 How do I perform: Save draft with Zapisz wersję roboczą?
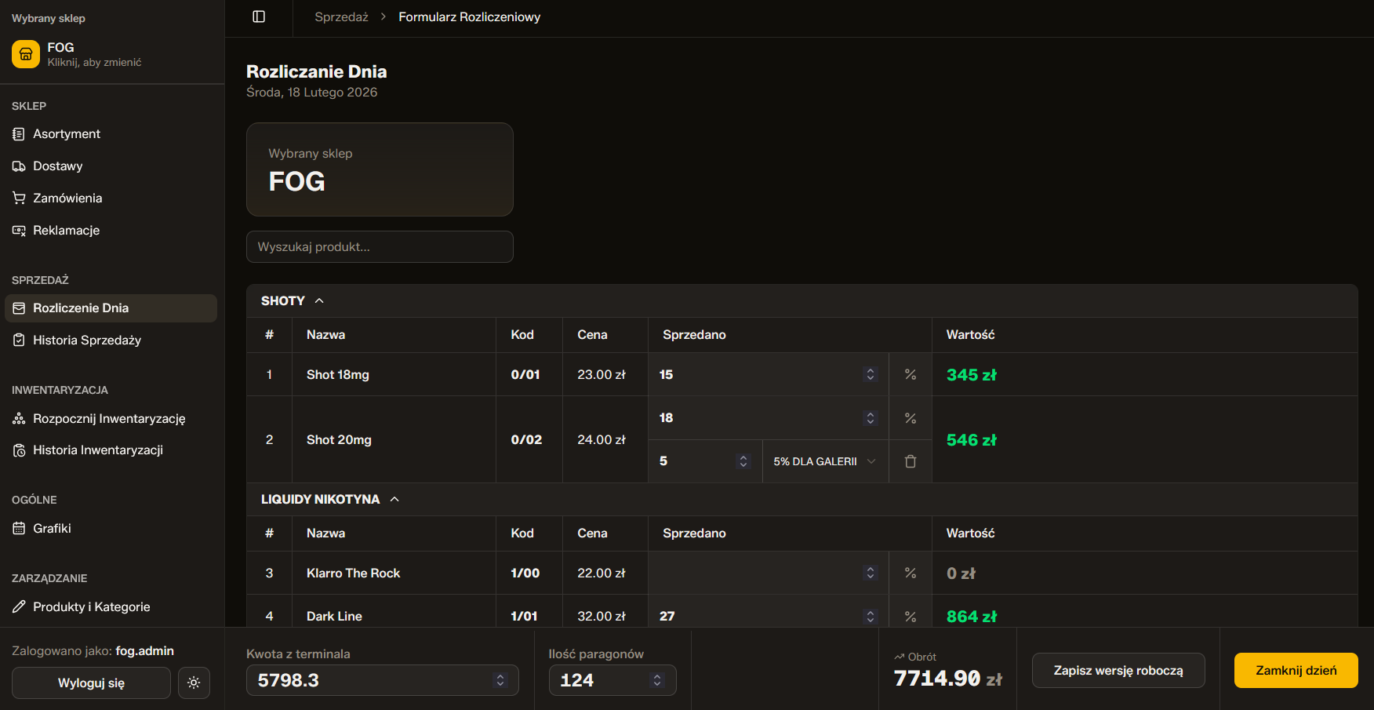pos(1118,670)
